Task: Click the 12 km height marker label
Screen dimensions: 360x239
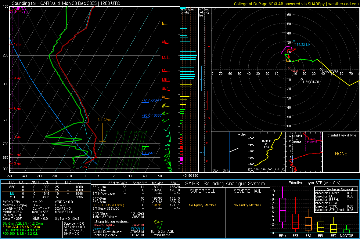Action: tap(18, 44)
